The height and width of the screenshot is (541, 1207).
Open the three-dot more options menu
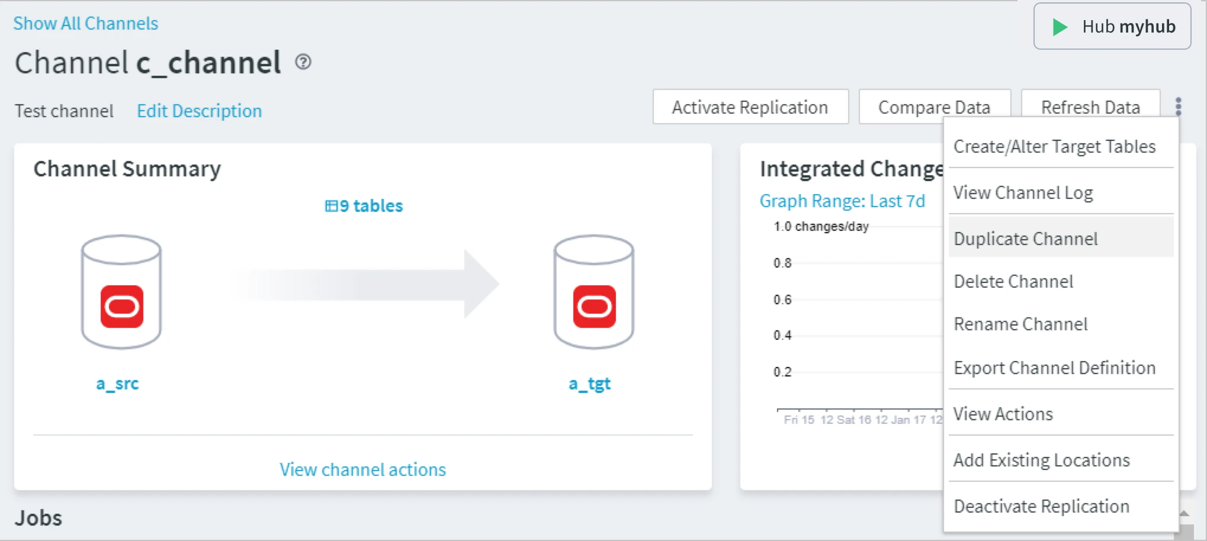(x=1178, y=107)
